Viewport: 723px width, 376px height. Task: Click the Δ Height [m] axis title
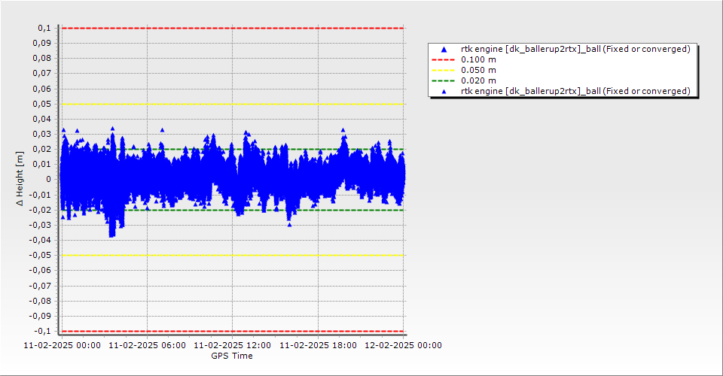20,178
